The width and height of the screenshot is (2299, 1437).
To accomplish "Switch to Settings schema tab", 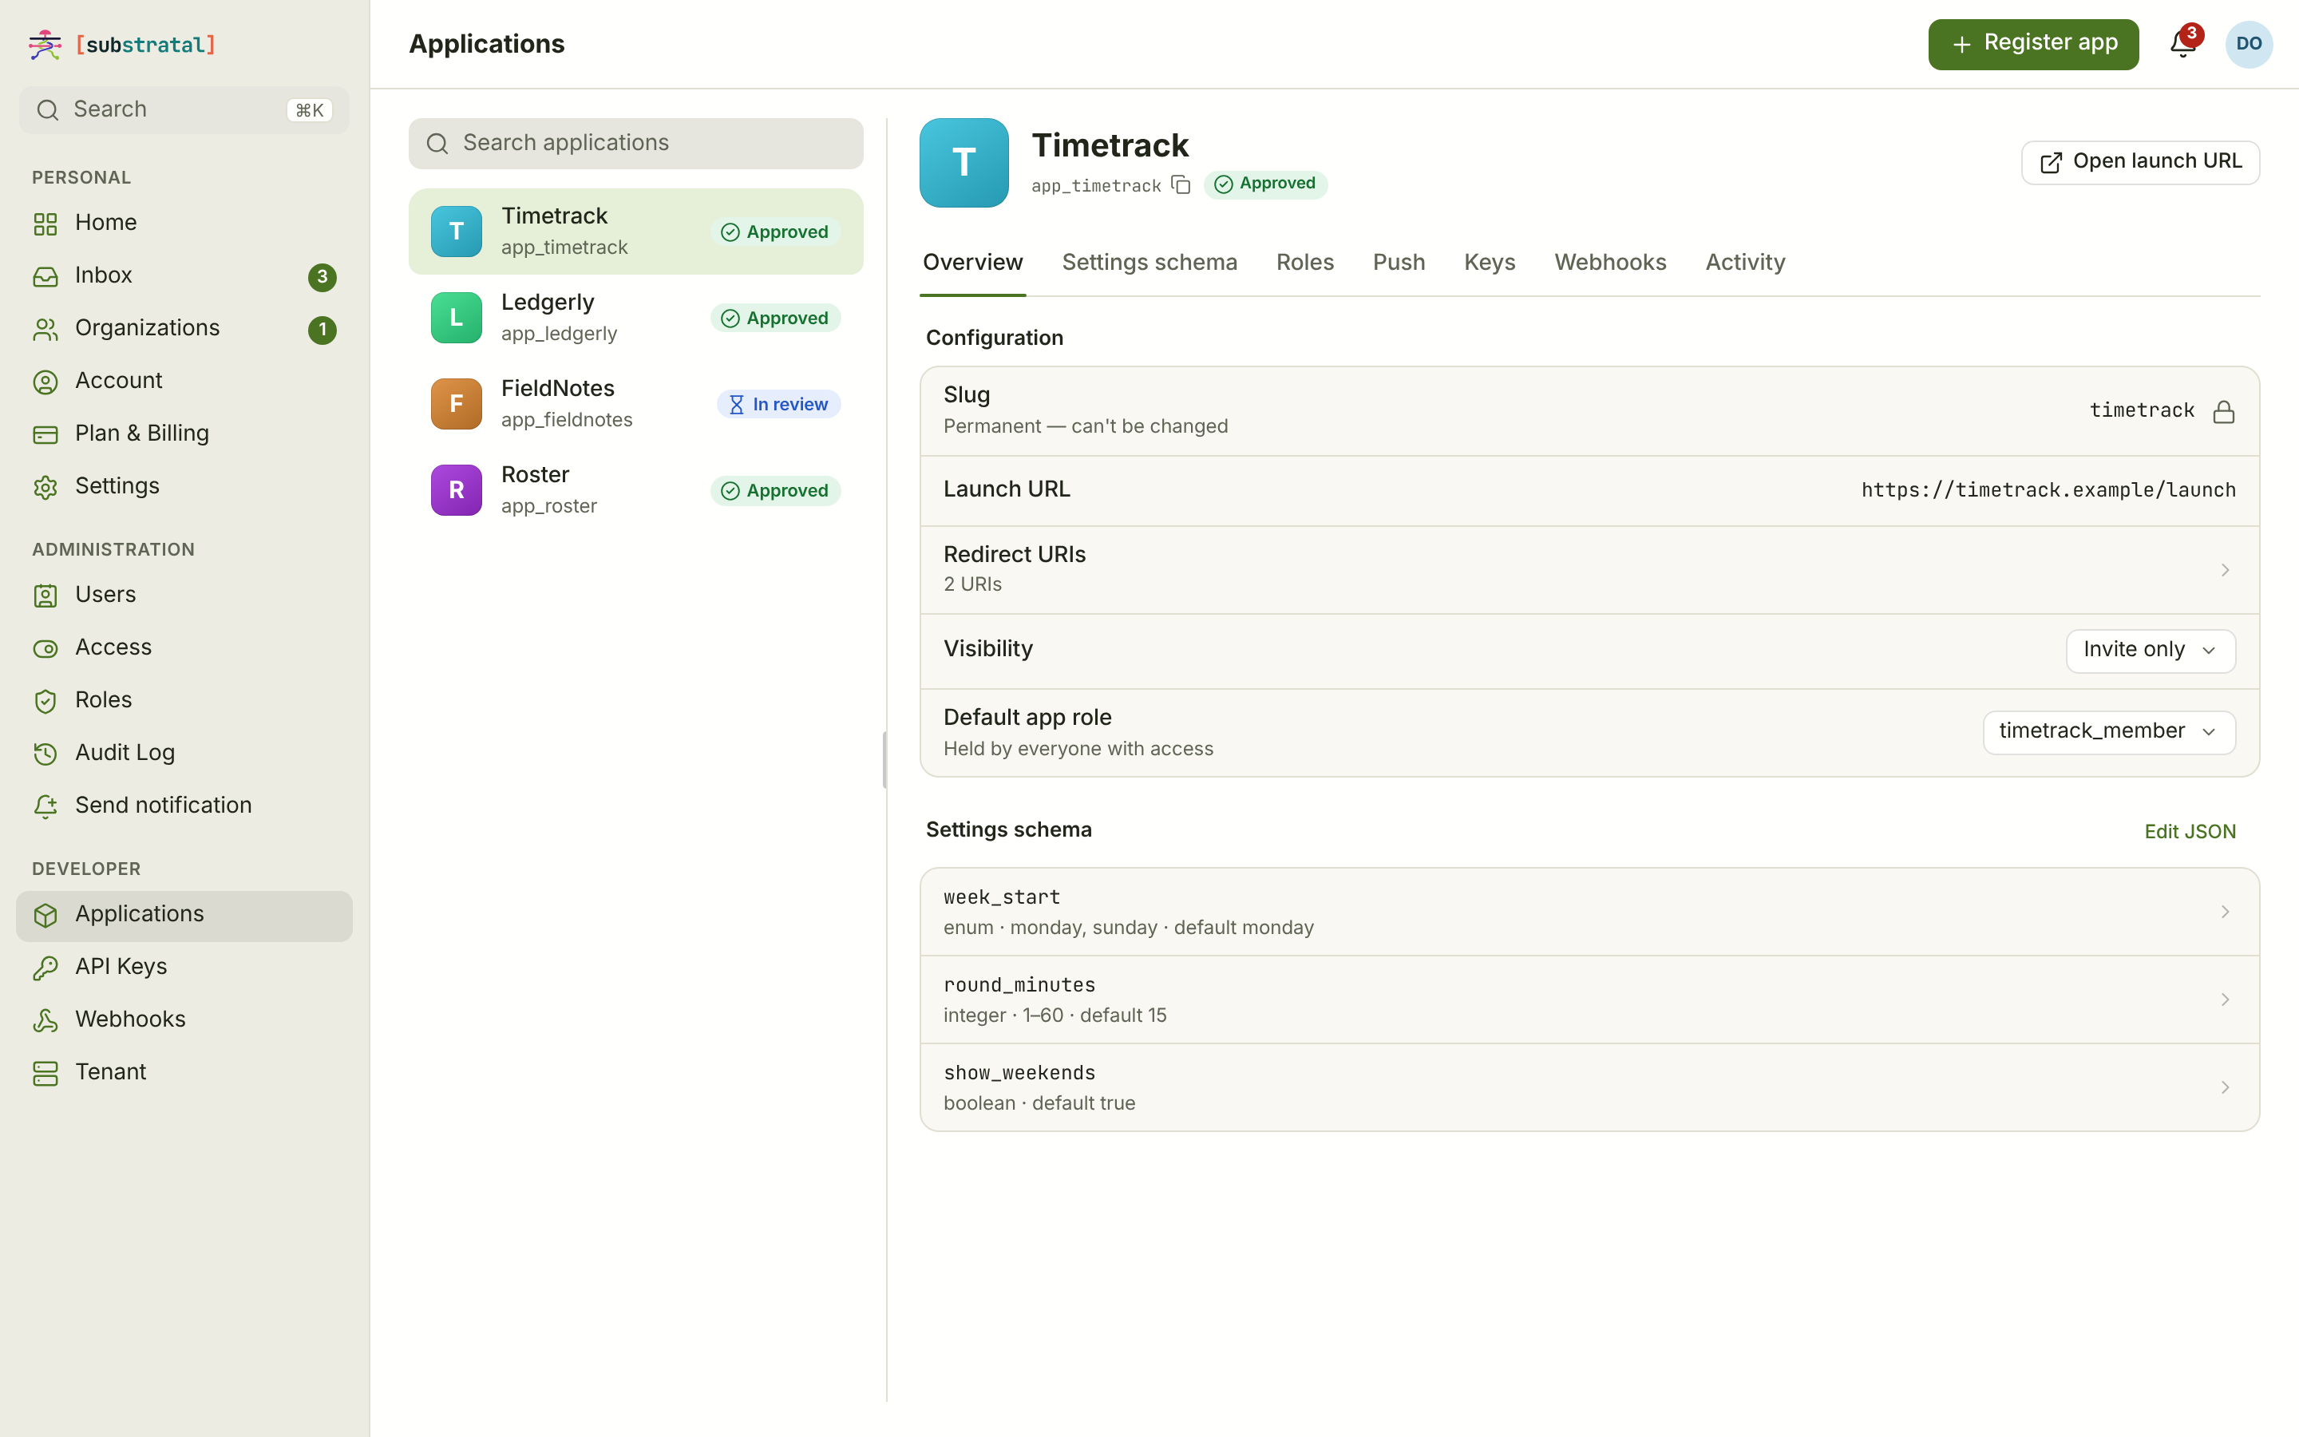I will coord(1149,263).
